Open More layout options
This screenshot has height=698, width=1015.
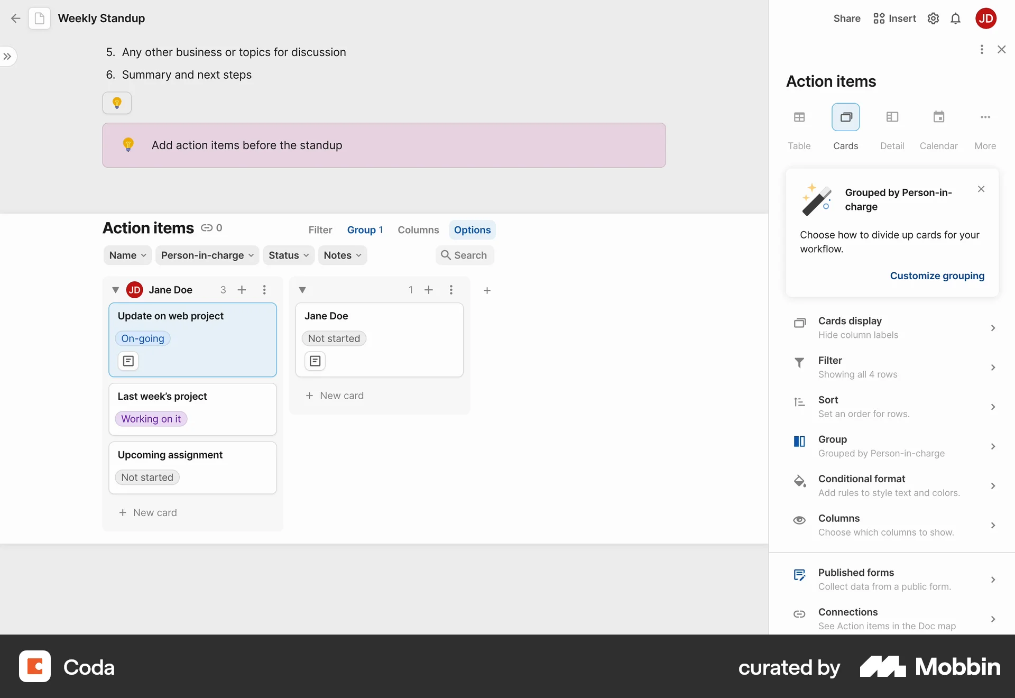pyautogui.click(x=985, y=127)
